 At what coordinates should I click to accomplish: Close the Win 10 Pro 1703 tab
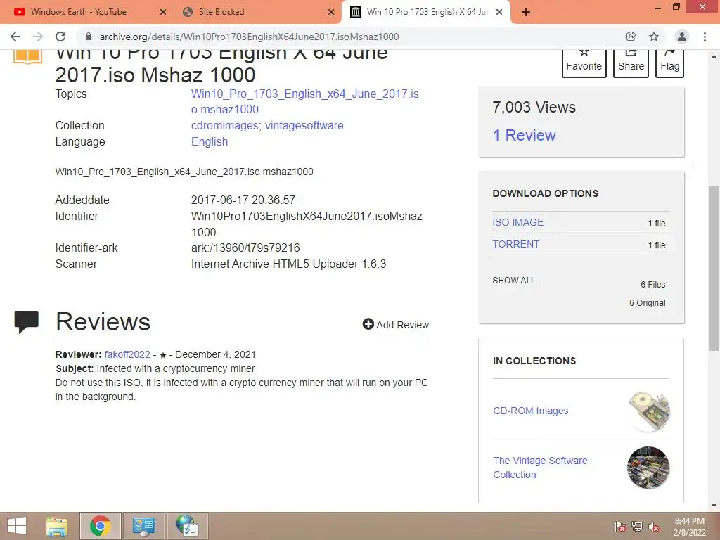pos(500,13)
